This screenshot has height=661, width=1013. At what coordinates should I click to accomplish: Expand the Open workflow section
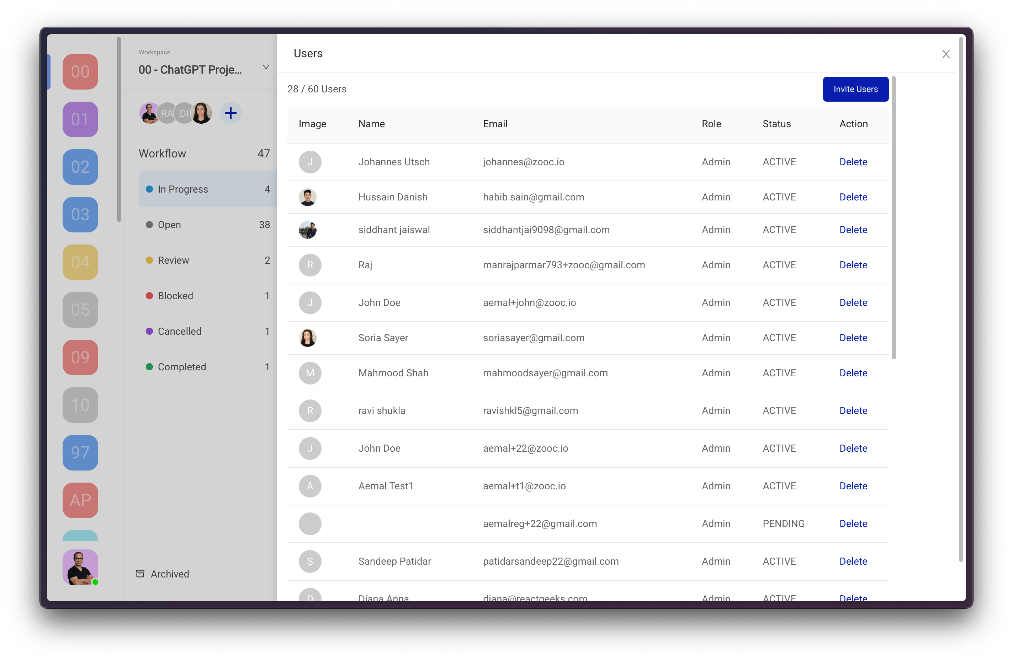tap(168, 224)
